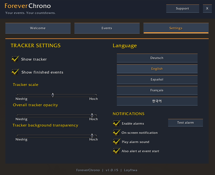The width and height of the screenshot is (215, 175).
Task: Click the Tracker background transparency slider handle
Action: coord(92,136)
